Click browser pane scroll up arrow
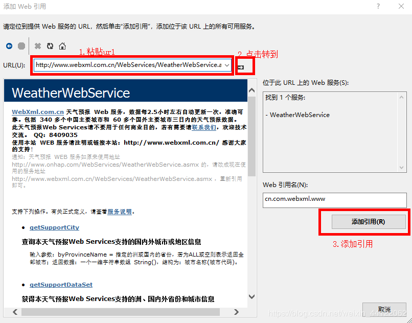Viewport: 412px width, 323px height. pyautogui.click(x=251, y=90)
